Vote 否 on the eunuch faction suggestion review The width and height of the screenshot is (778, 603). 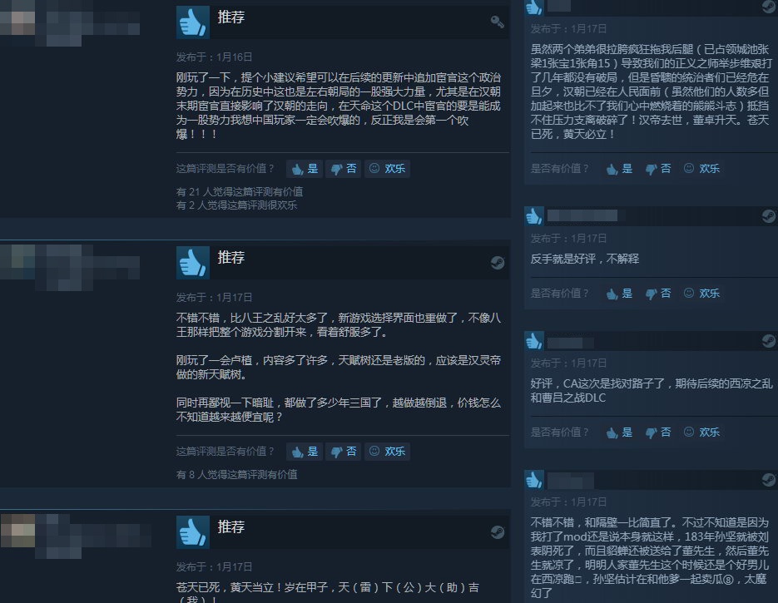[x=344, y=169]
